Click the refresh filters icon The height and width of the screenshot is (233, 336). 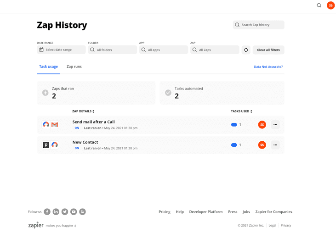246,50
